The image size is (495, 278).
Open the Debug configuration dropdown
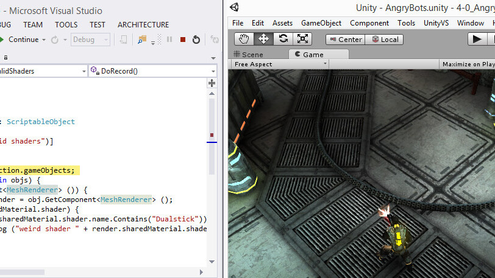point(90,40)
